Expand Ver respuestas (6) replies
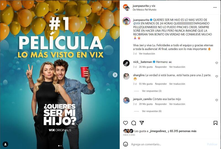 [152, 111]
